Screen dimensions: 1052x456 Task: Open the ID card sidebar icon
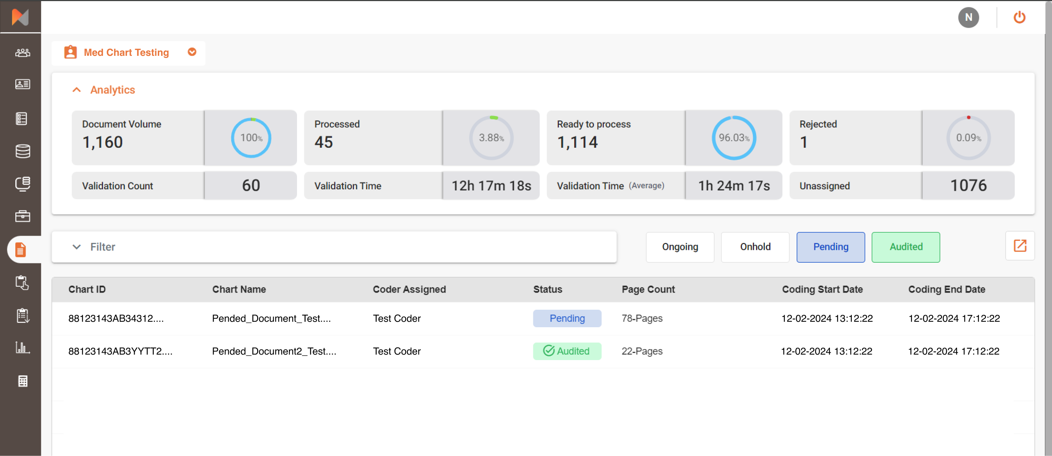click(22, 84)
